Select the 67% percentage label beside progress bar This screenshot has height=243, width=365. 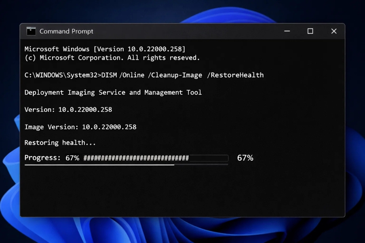coord(245,158)
